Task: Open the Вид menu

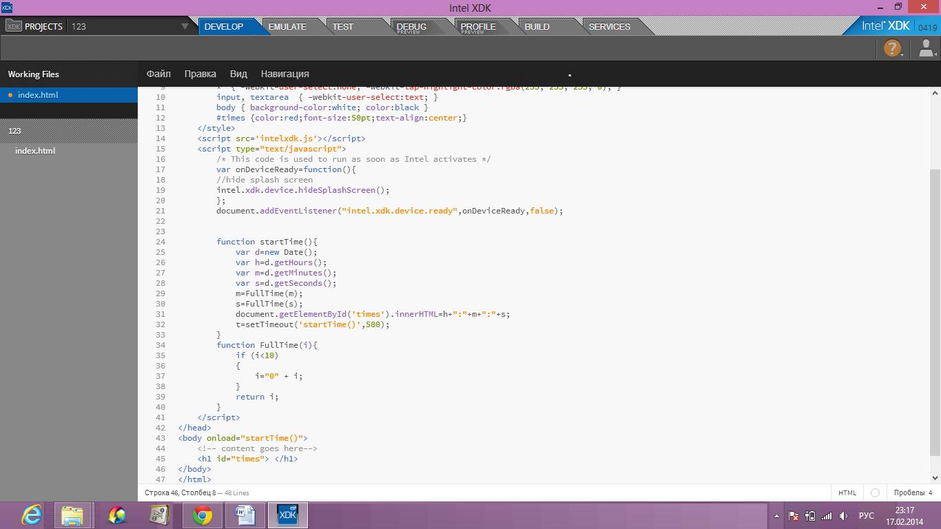Action: 238,74
